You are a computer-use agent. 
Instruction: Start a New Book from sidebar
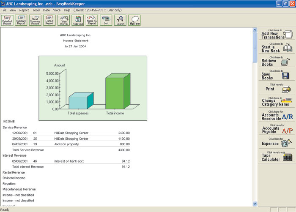pyautogui.click(x=277, y=48)
